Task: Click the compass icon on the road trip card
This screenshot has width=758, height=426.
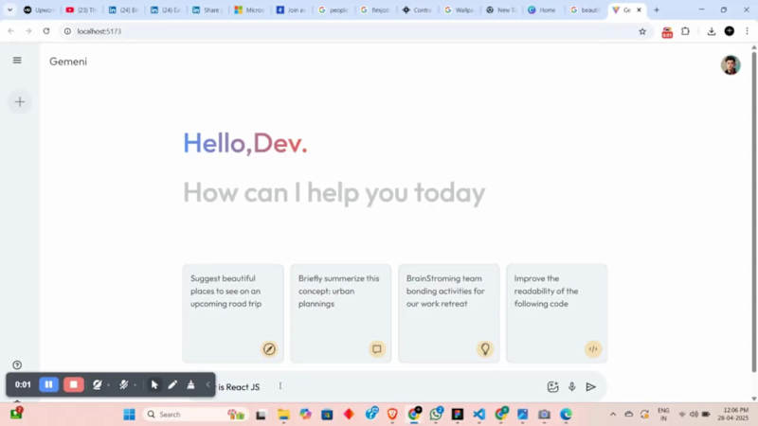Action: pos(269,348)
